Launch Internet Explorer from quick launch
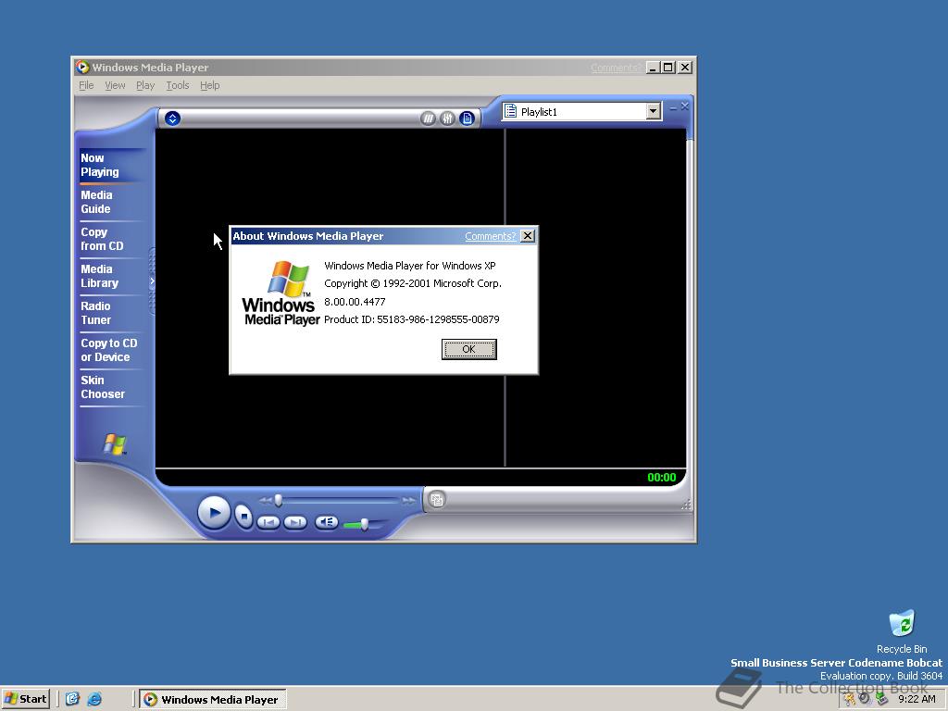The height and width of the screenshot is (711, 948). tap(94, 699)
